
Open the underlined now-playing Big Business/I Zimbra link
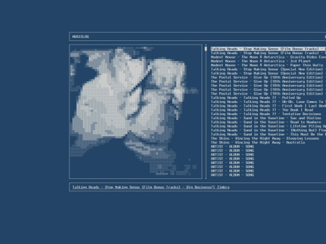pos(151,187)
